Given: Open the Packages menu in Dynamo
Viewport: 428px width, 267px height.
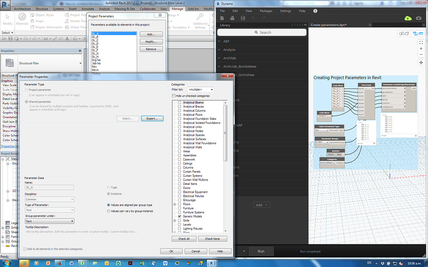Looking at the screenshot, I should (x=266, y=11).
